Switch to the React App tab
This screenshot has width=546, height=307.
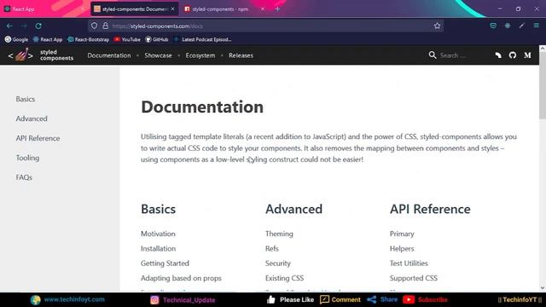(x=44, y=9)
